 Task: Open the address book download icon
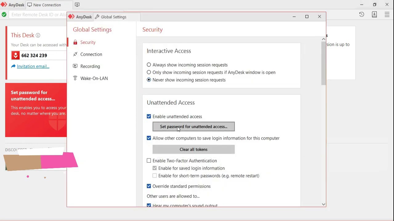point(374,14)
